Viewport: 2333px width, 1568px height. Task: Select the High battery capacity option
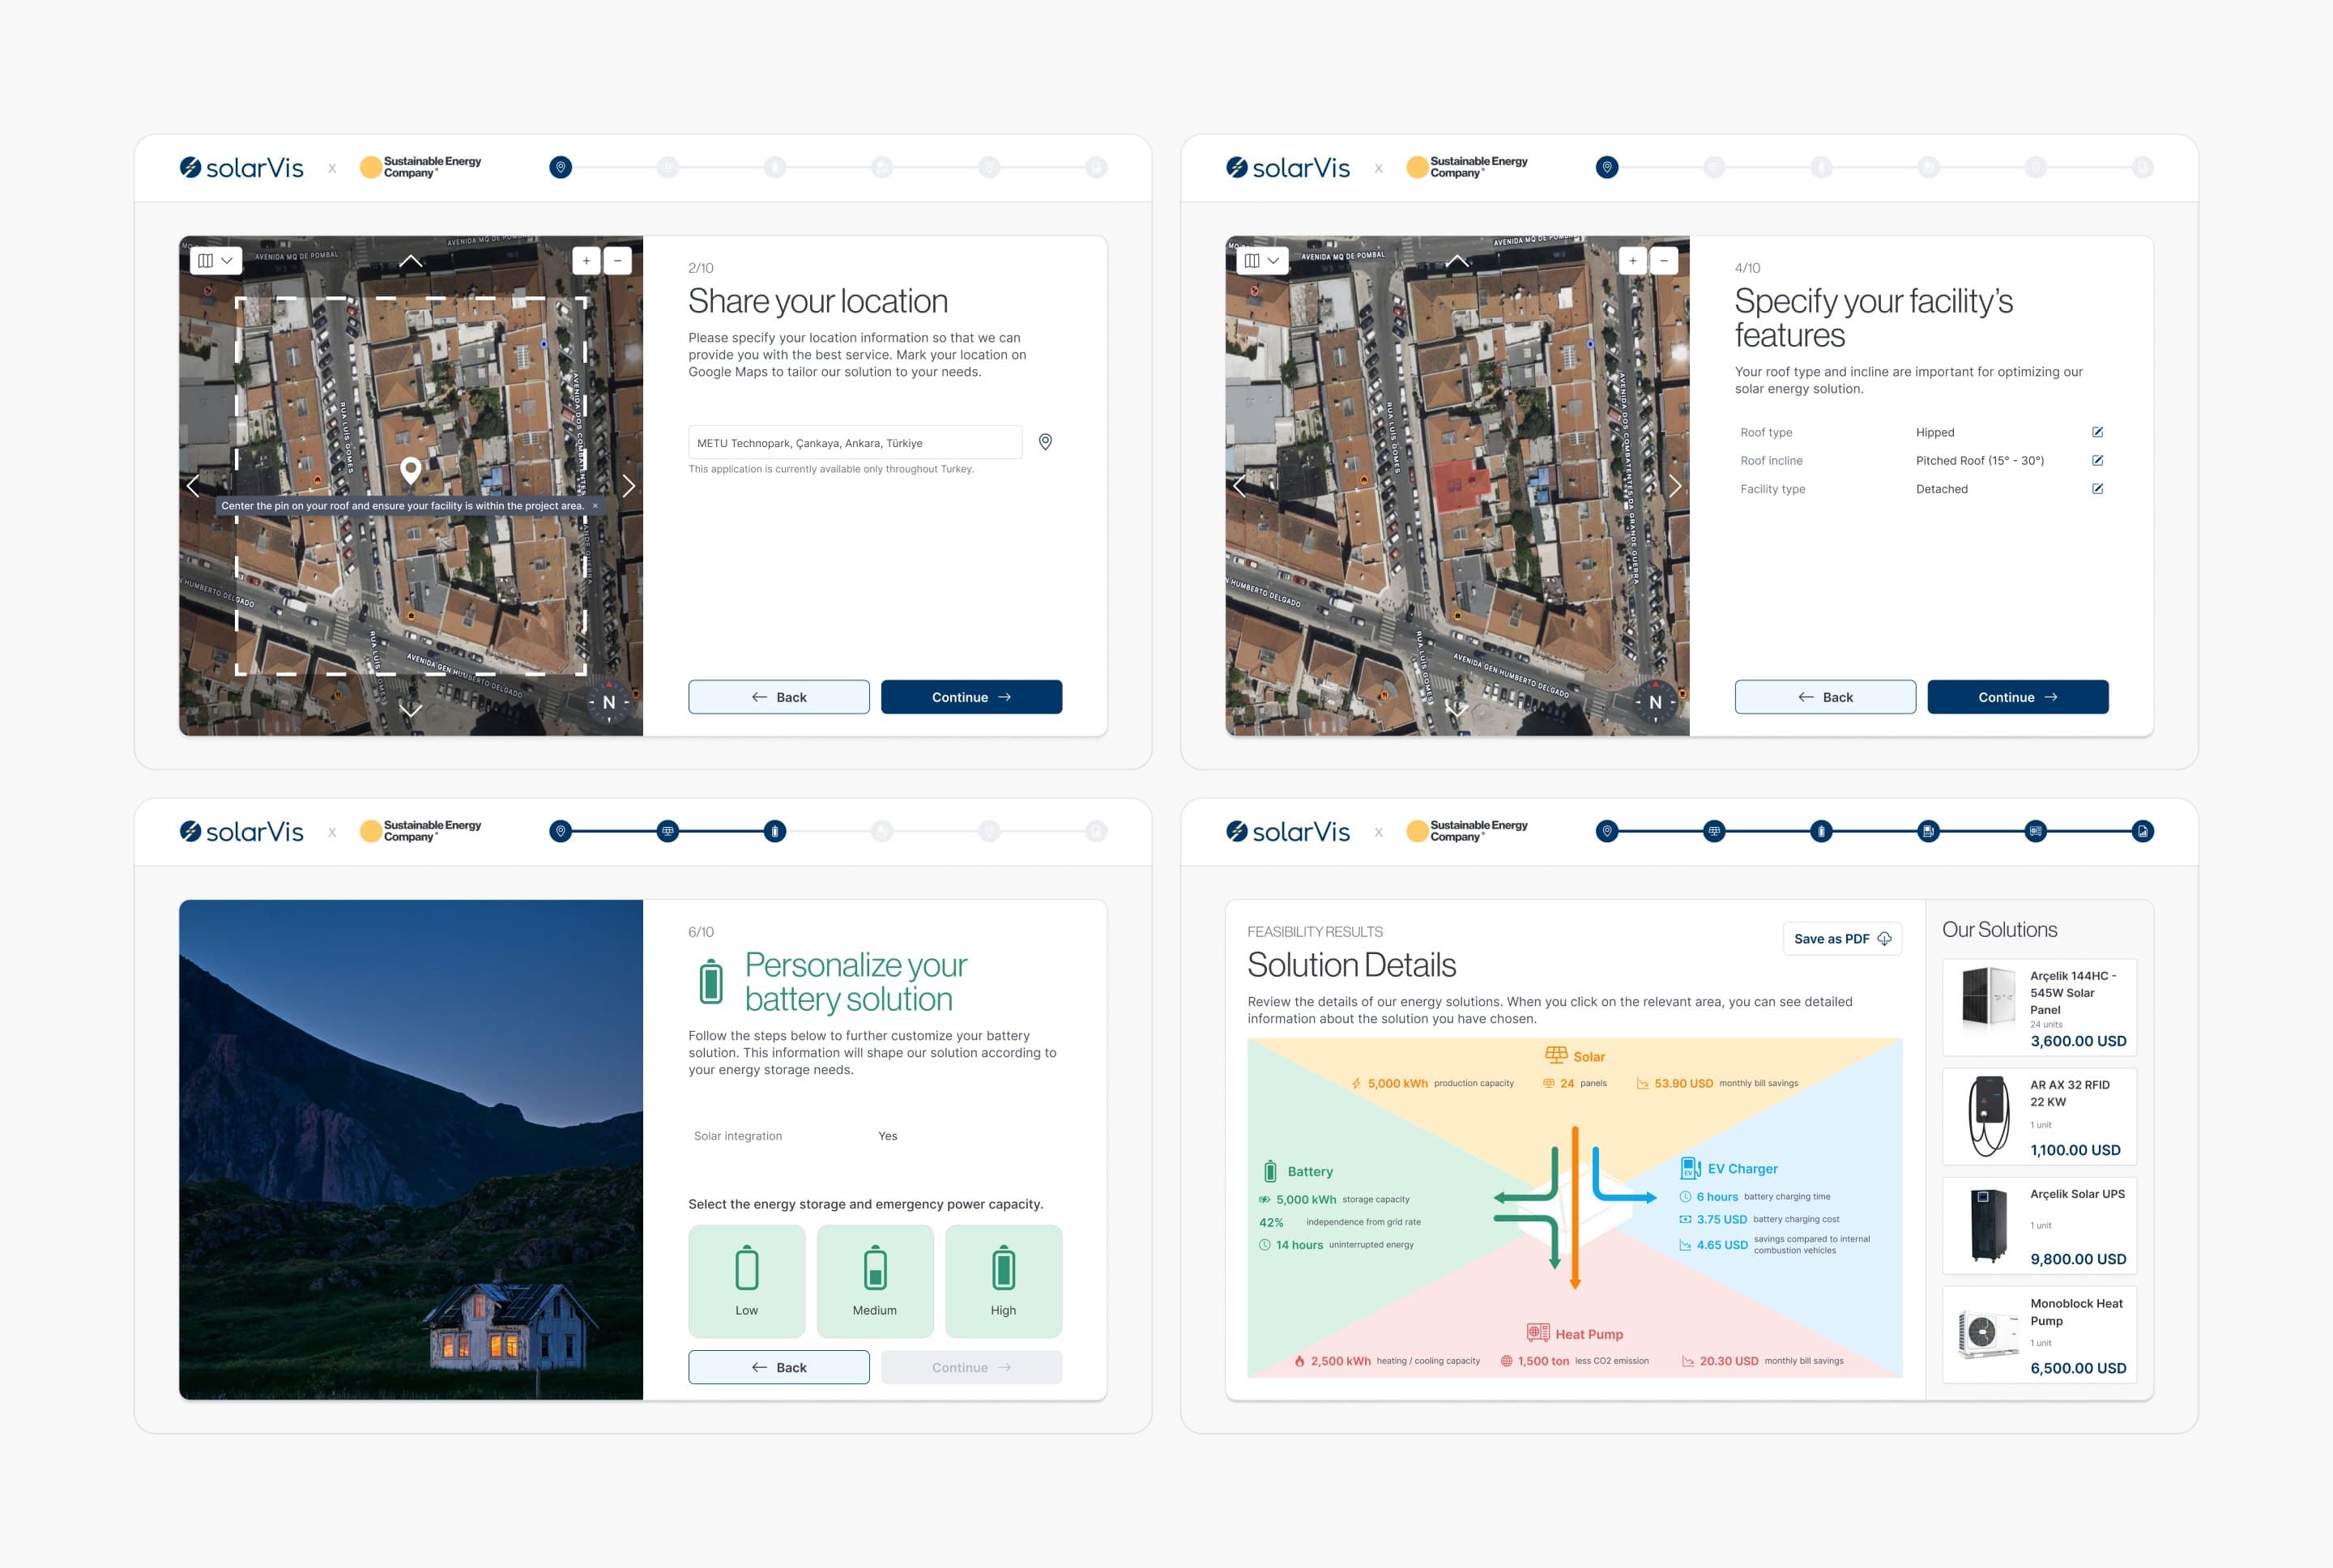(1003, 1281)
